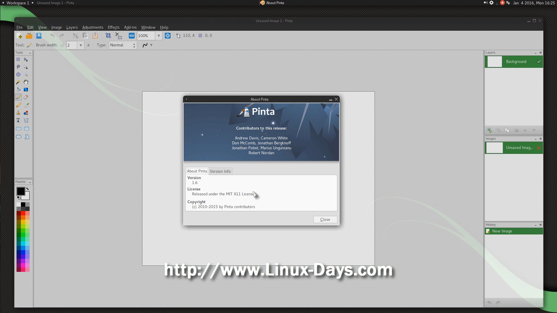This screenshot has width=557, height=313.
Task: Select the Move Selection tool
Action: [26, 67]
